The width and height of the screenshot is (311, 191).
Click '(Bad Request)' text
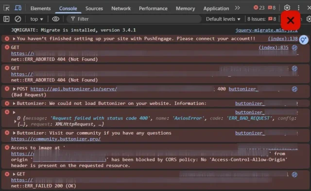(29, 95)
